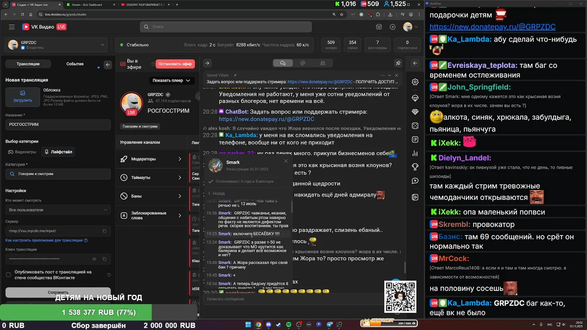Expand the Заблокированные слова section
The height and width of the screenshot is (330, 587).
151,215
